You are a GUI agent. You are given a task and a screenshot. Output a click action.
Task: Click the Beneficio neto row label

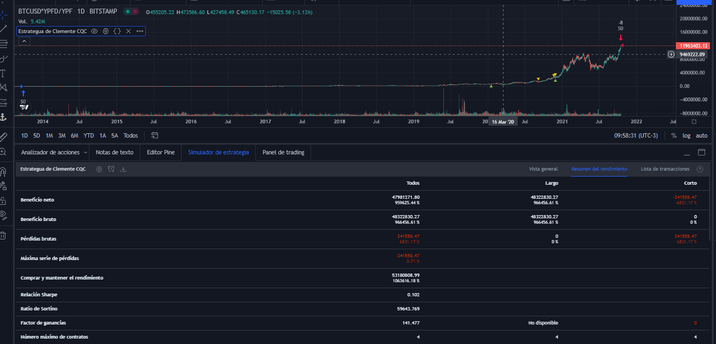[x=37, y=200]
